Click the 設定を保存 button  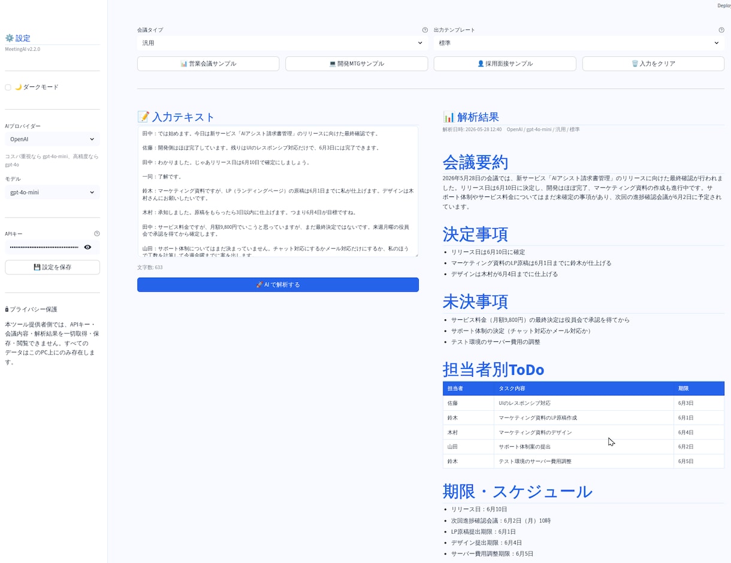[52, 267]
